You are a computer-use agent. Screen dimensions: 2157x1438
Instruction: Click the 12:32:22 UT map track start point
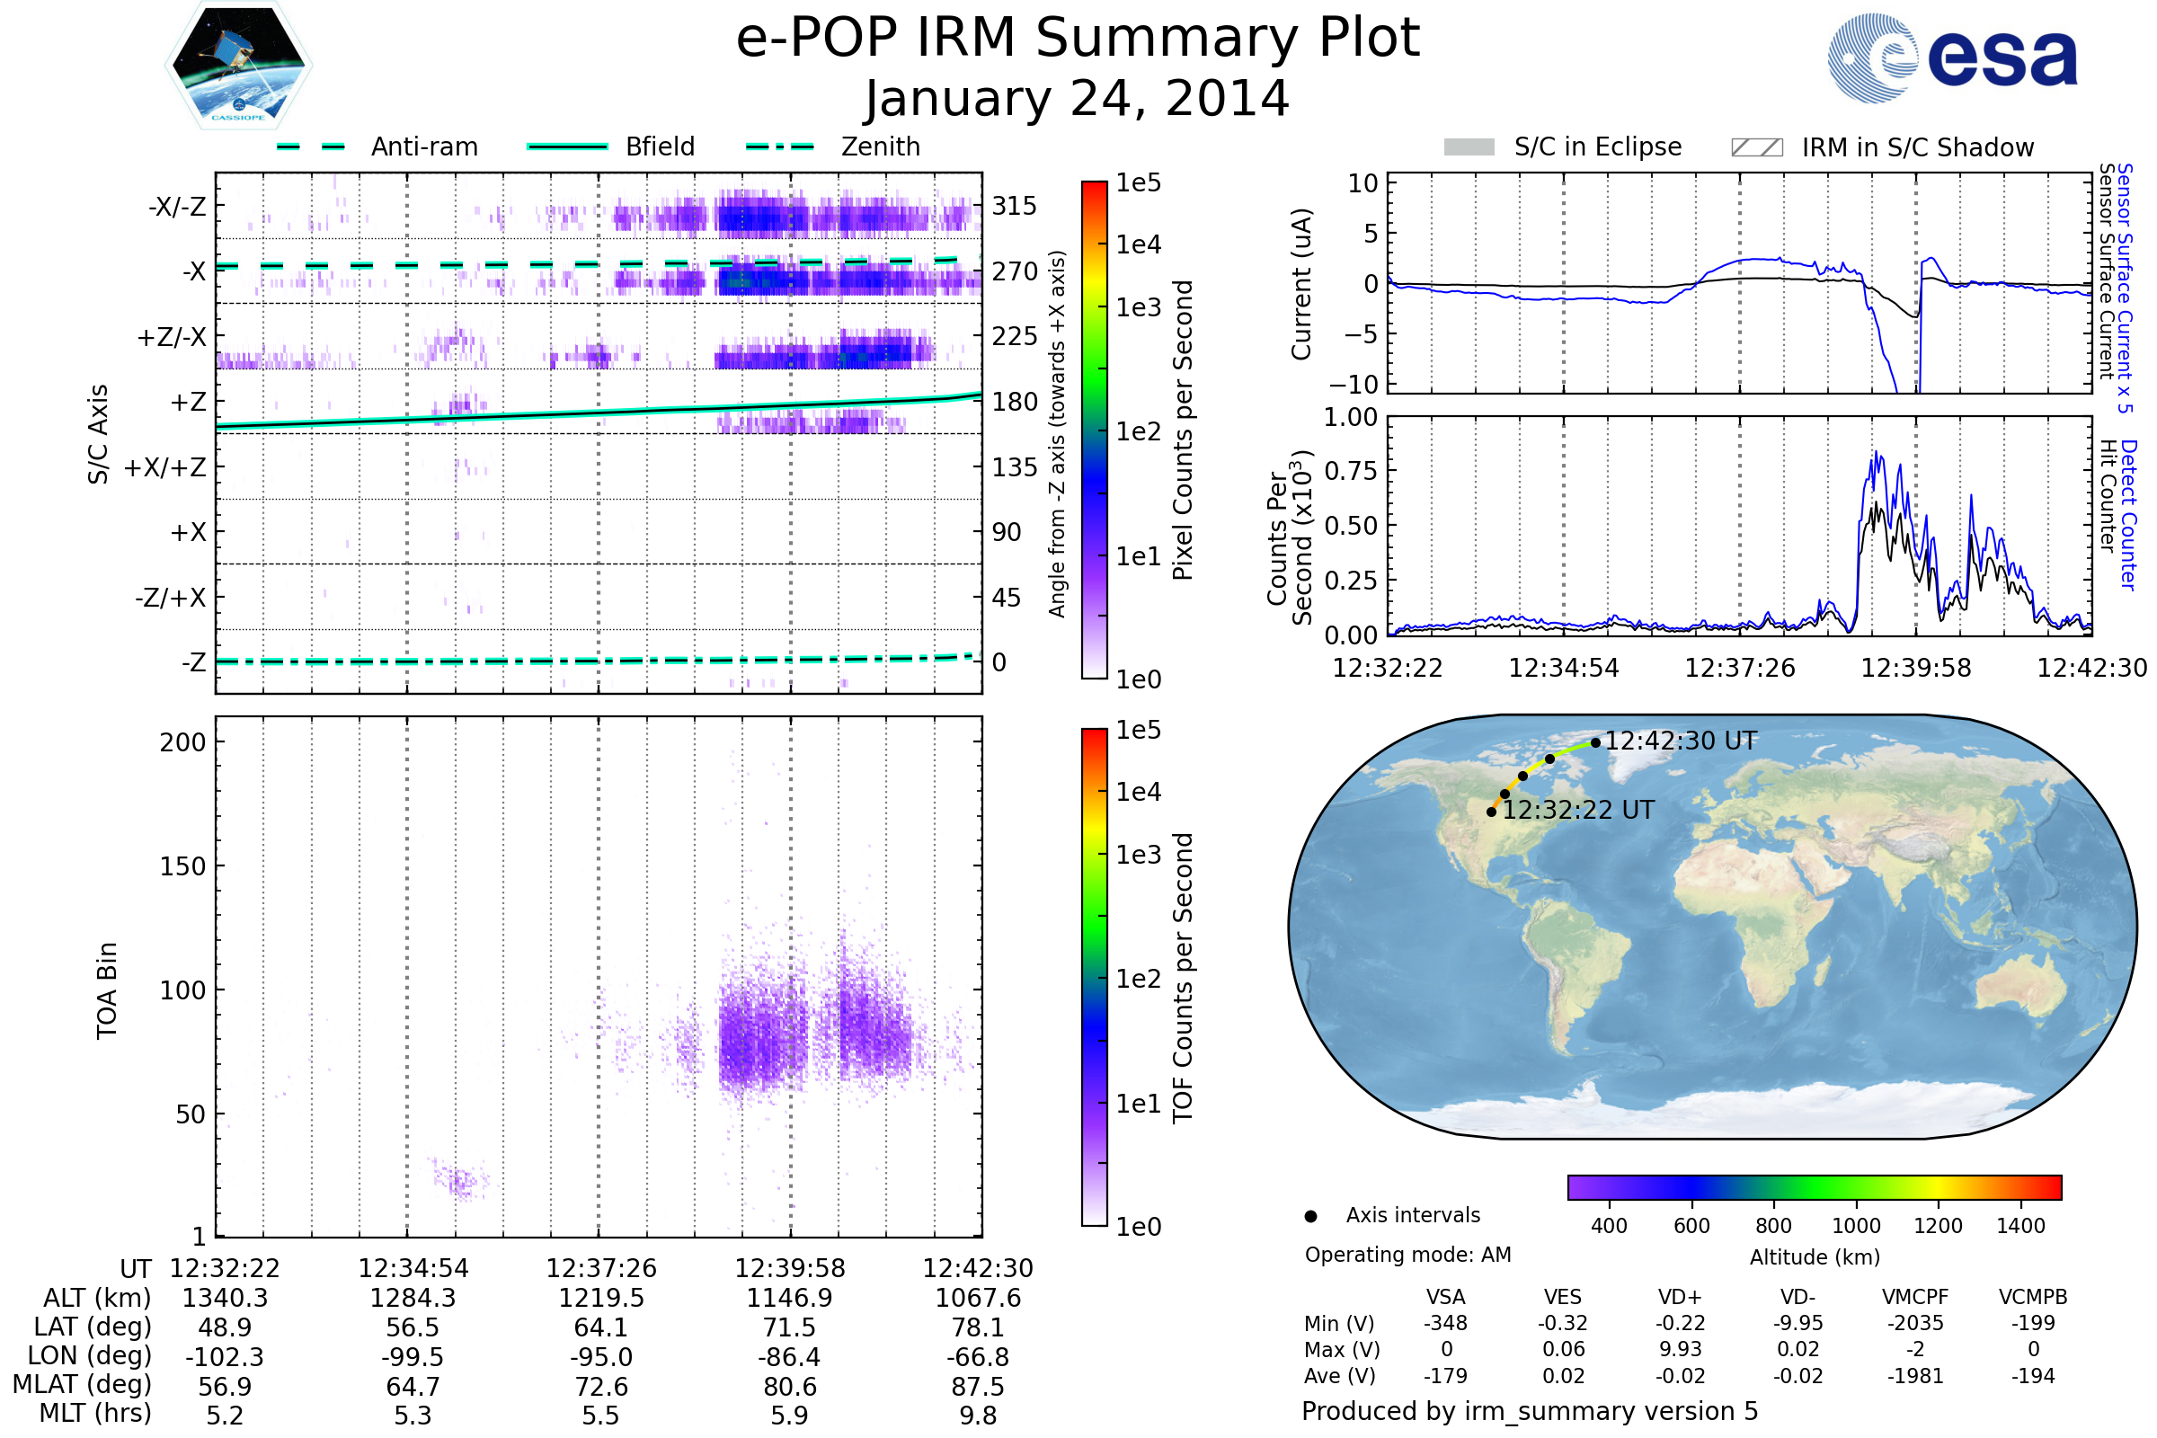point(1491,812)
